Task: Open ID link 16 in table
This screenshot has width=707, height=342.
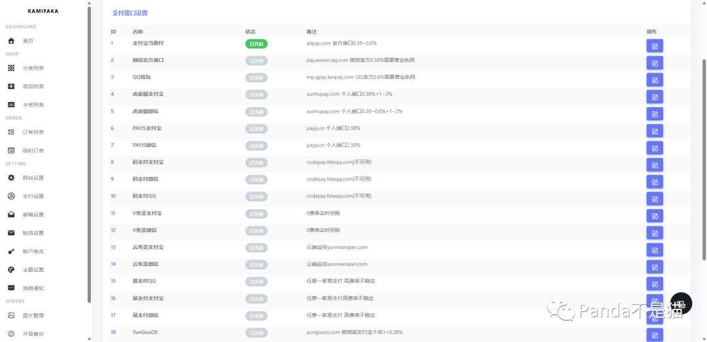Action: 113,298
